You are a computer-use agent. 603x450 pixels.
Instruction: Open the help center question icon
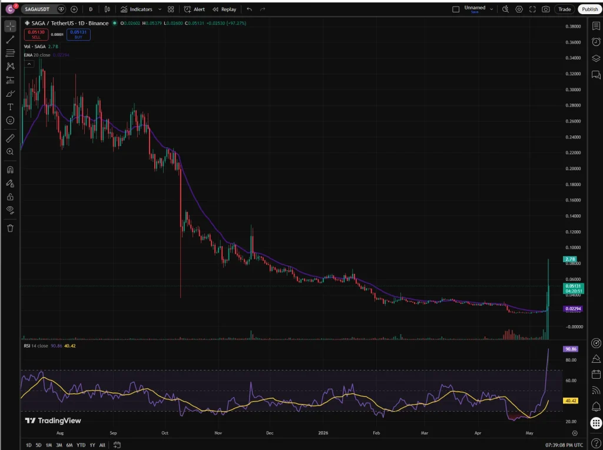[x=596, y=443]
